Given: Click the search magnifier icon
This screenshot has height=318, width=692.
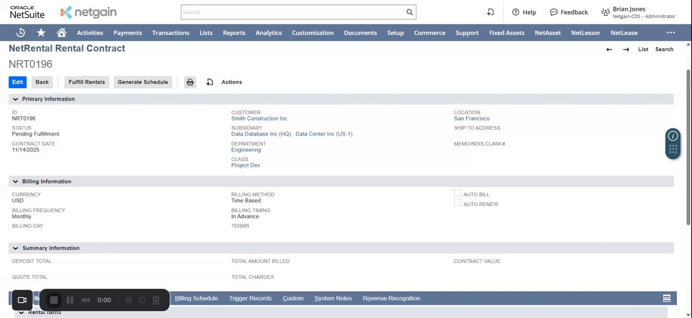Looking at the screenshot, I should pos(409,12).
